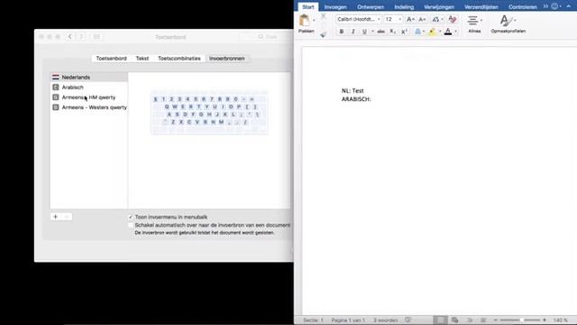Viewport: 577px width, 325px height.
Task: Switch to the Invoegen ribbon tab
Action: point(335,7)
